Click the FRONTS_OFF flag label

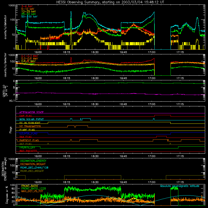pyautogui.click(x=27, y=147)
